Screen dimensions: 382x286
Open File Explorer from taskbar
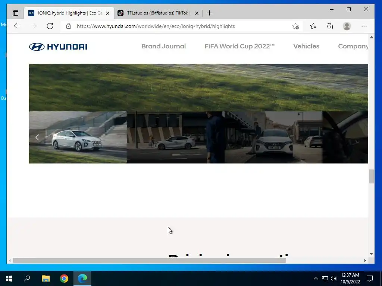click(46, 279)
